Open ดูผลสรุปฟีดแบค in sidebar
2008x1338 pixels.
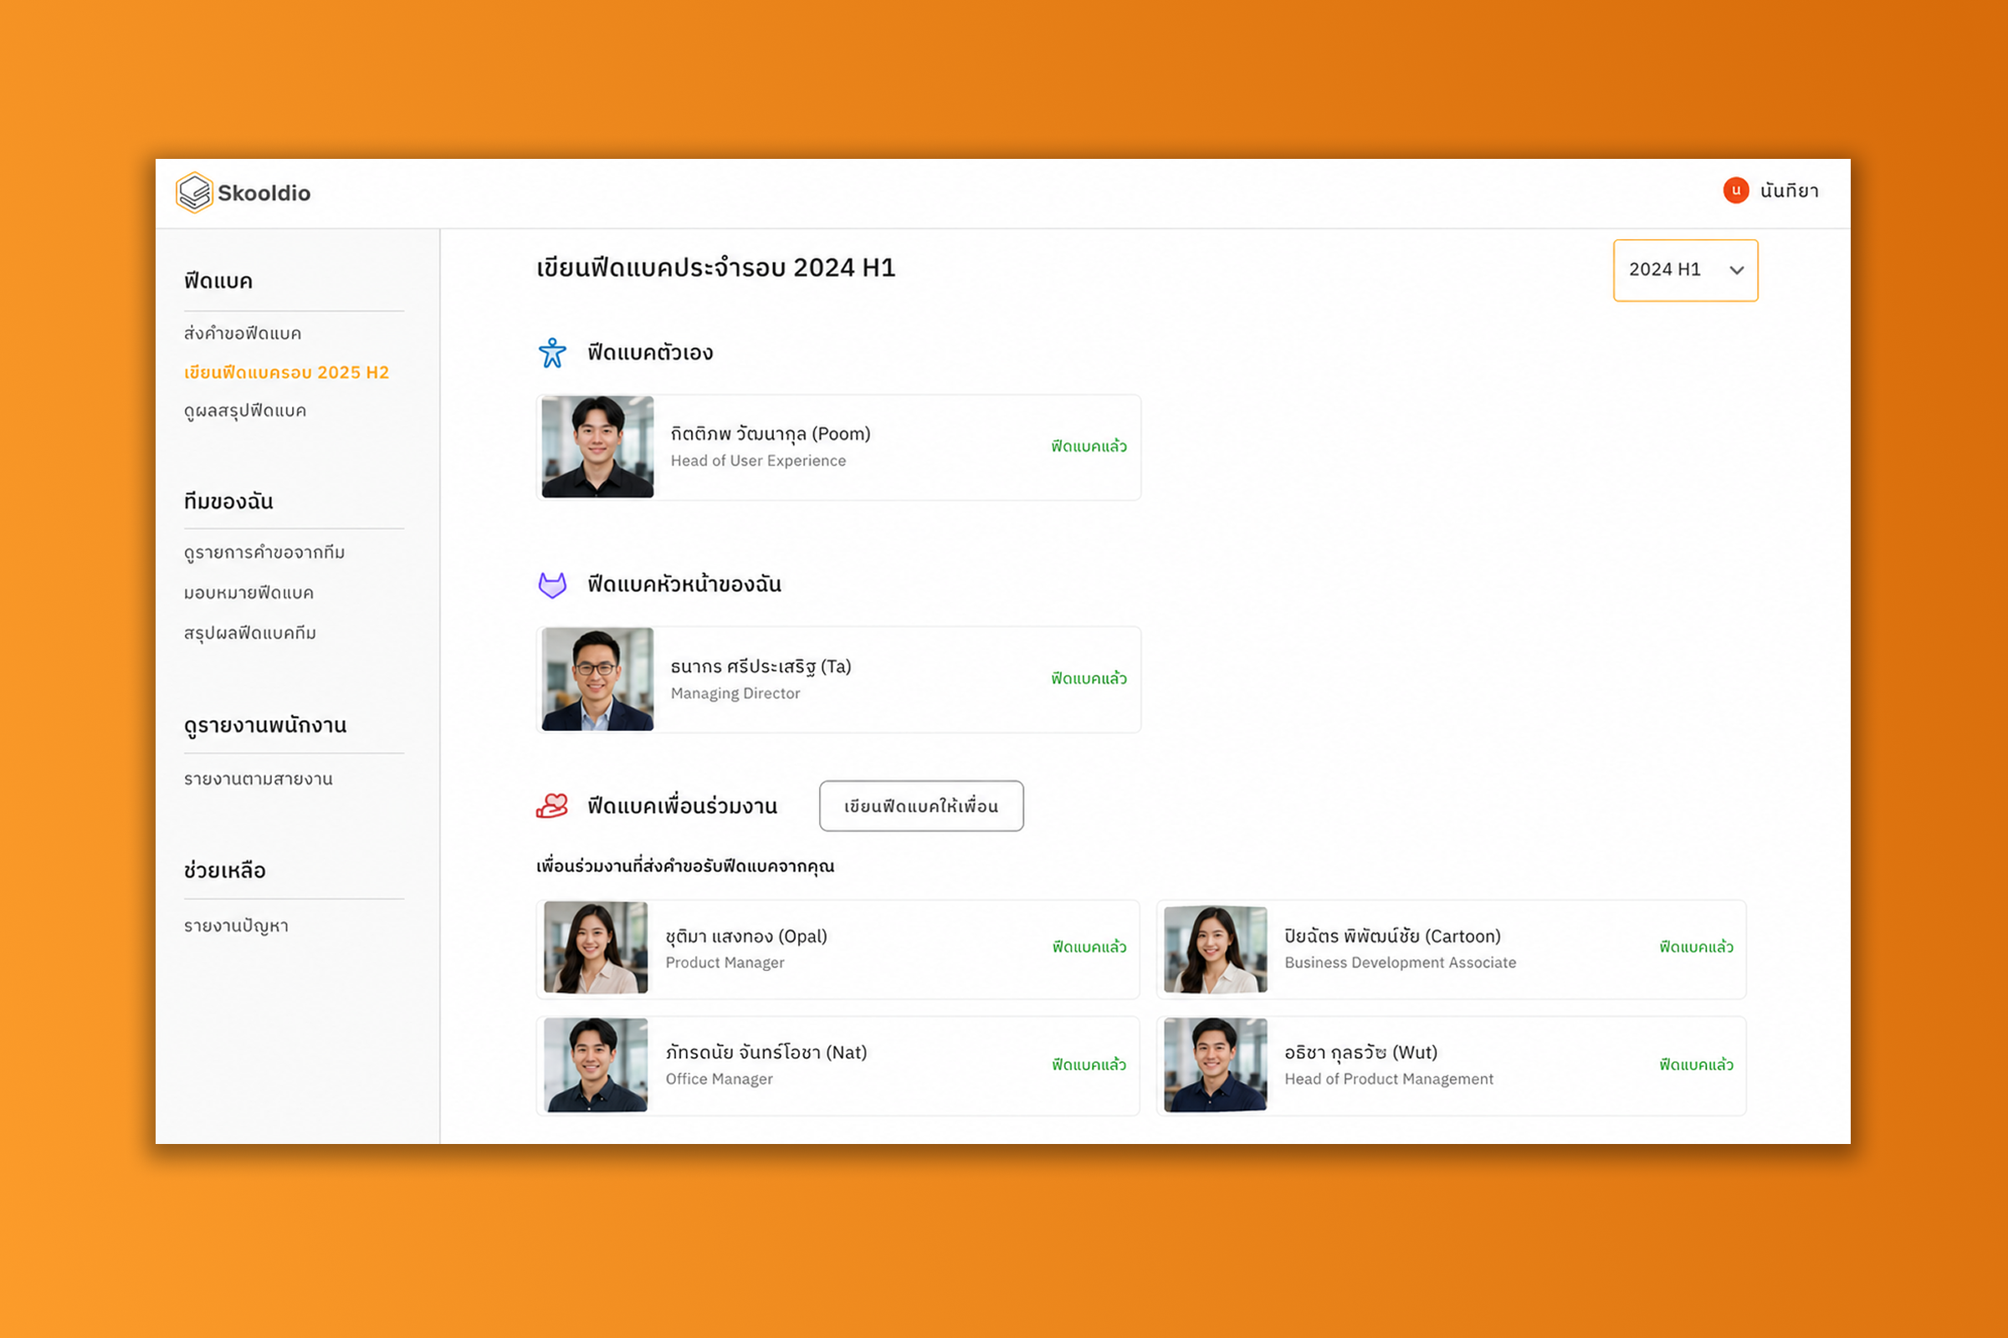[245, 411]
